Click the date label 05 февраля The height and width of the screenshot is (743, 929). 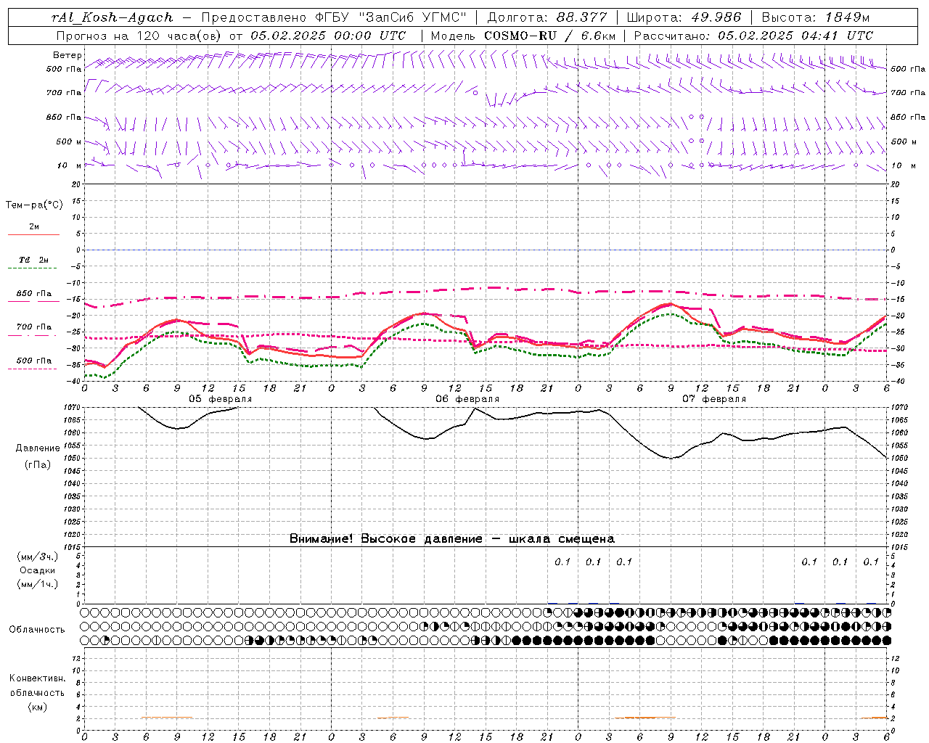(221, 399)
